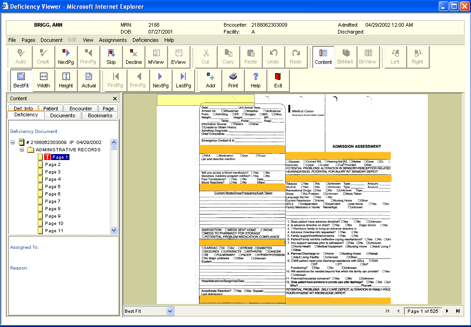Switch to the Documents tab
The height and width of the screenshot is (327, 471).
pos(63,115)
